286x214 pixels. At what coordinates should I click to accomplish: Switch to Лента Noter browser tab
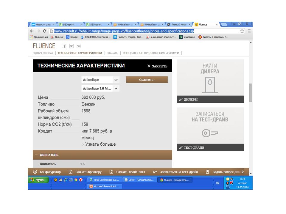179,24
